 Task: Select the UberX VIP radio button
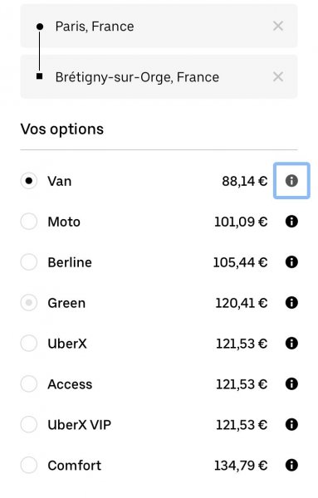point(29,425)
